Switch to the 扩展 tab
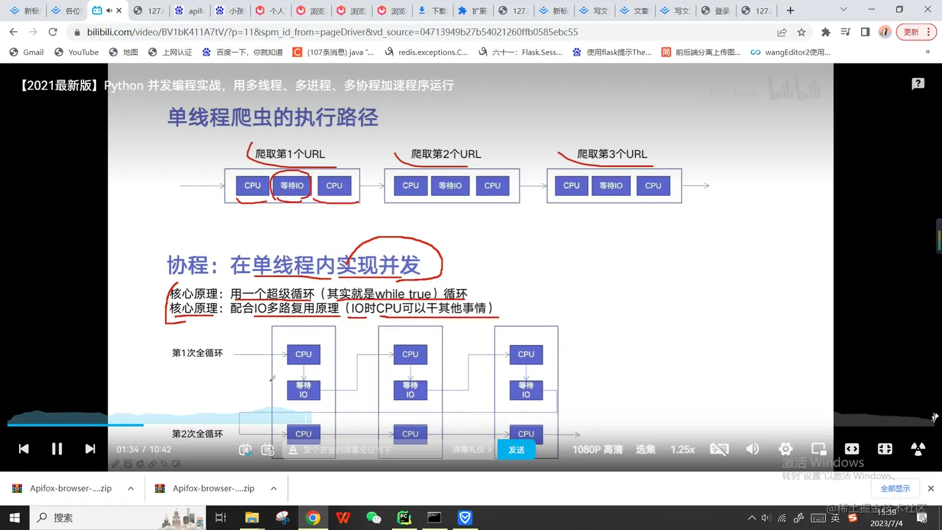Viewport: 942px width, 530px height. click(473, 11)
